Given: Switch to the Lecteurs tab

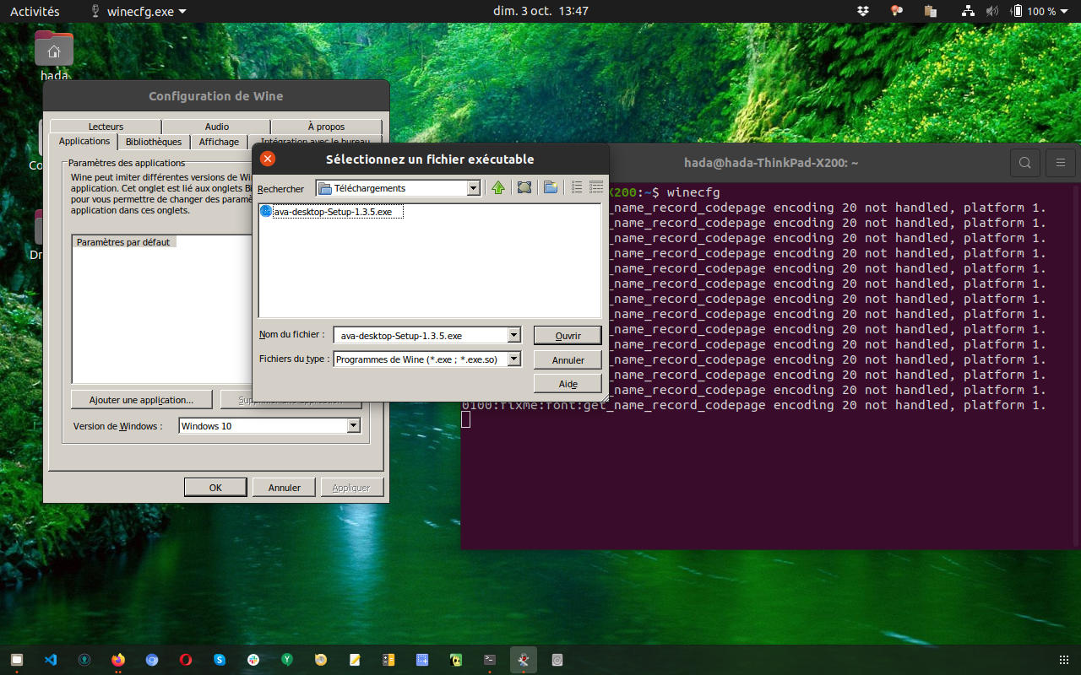Looking at the screenshot, I should pyautogui.click(x=106, y=127).
